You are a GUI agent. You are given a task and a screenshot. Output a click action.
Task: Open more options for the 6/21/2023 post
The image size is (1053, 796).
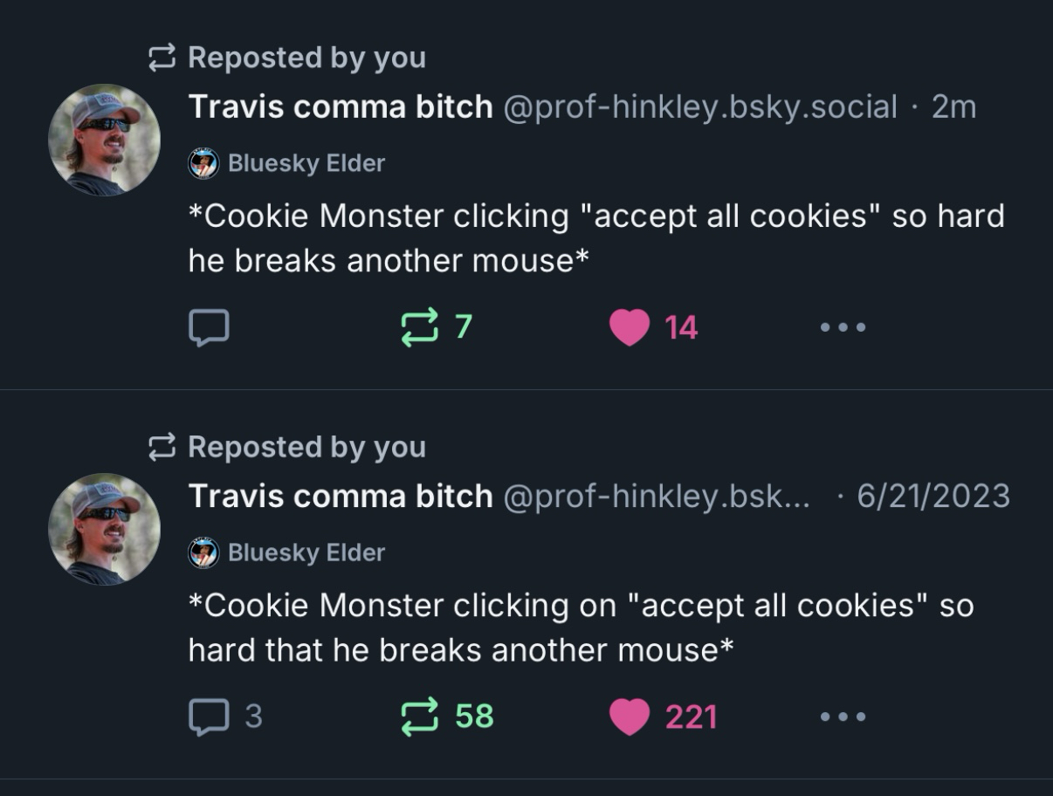pyautogui.click(x=843, y=717)
